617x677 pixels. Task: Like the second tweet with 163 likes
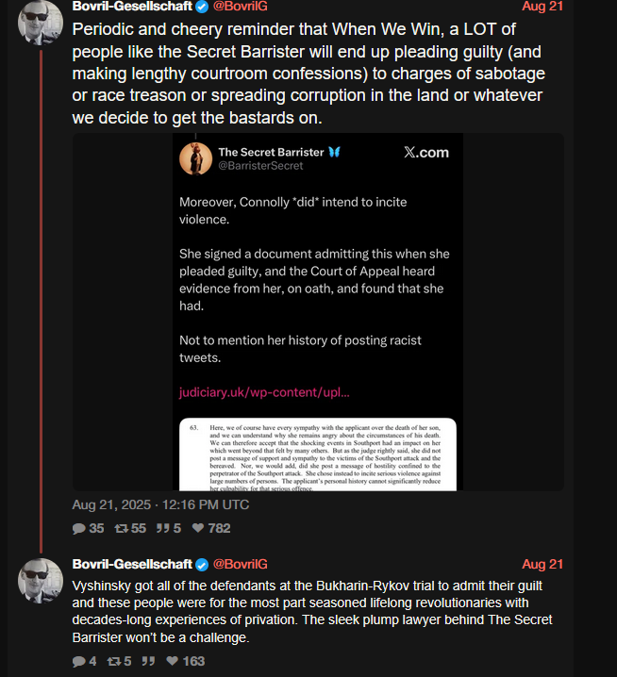pos(173,661)
